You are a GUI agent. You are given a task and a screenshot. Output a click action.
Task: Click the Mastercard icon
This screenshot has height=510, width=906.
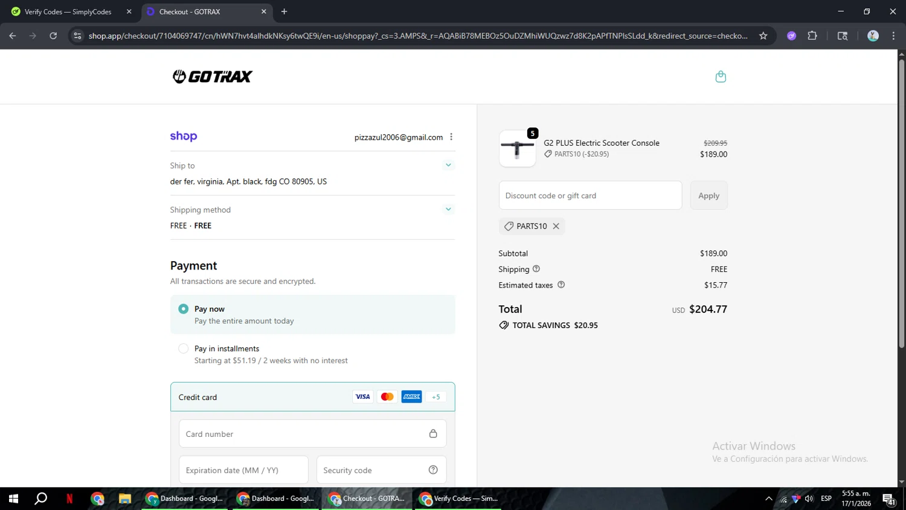click(387, 397)
